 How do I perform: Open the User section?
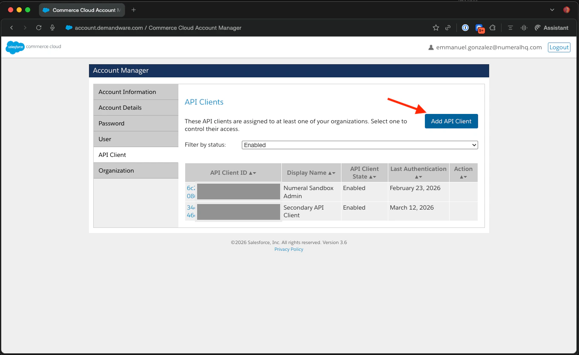coord(136,139)
